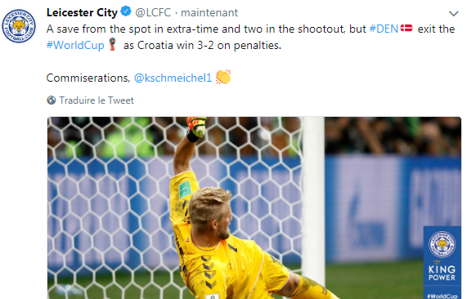Open the #DEN hashtag

(x=384, y=29)
